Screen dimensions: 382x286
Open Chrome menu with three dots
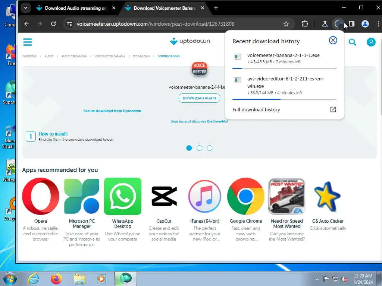[378, 24]
